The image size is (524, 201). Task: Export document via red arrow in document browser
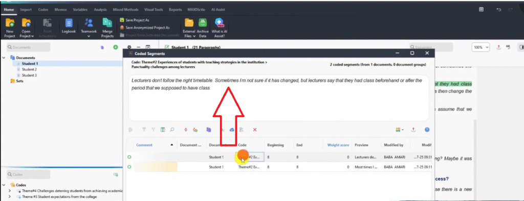[498, 47]
